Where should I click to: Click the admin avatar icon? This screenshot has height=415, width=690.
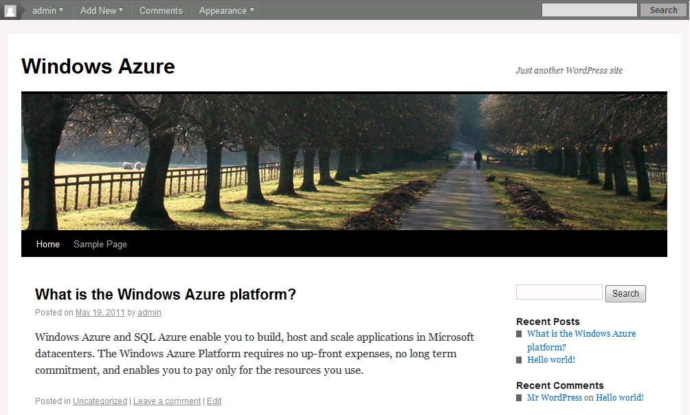[x=10, y=10]
